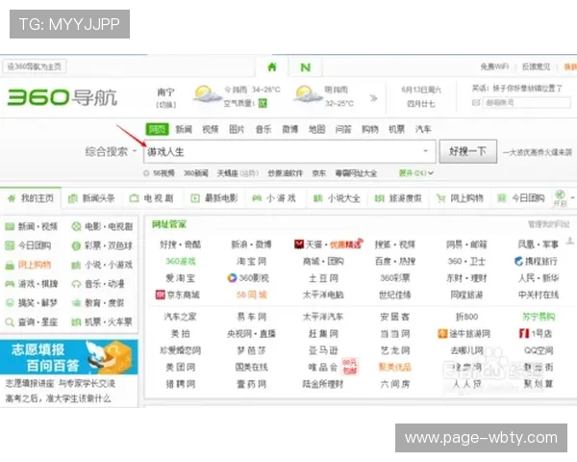The image size is (577, 462).
Task: Click the 360导航 logo
Action: pyautogui.click(x=63, y=97)
